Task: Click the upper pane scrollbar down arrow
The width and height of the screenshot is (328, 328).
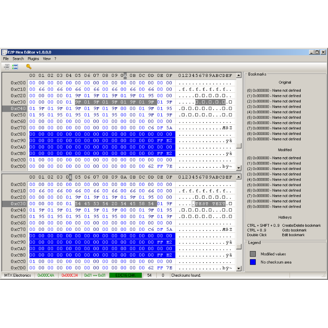Action: [x=239, y=168]
